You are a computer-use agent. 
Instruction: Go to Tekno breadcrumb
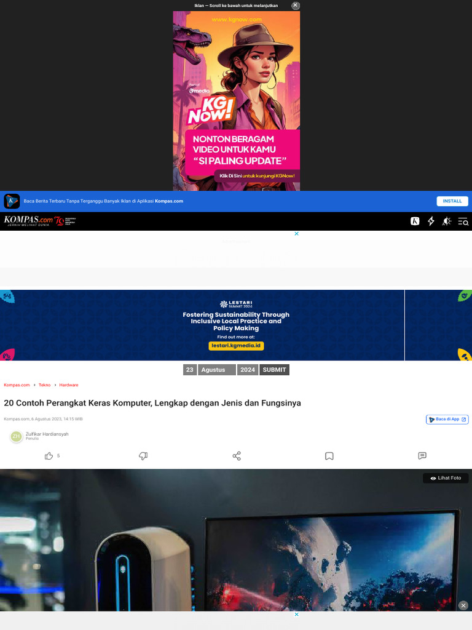[x=44, y=385]
